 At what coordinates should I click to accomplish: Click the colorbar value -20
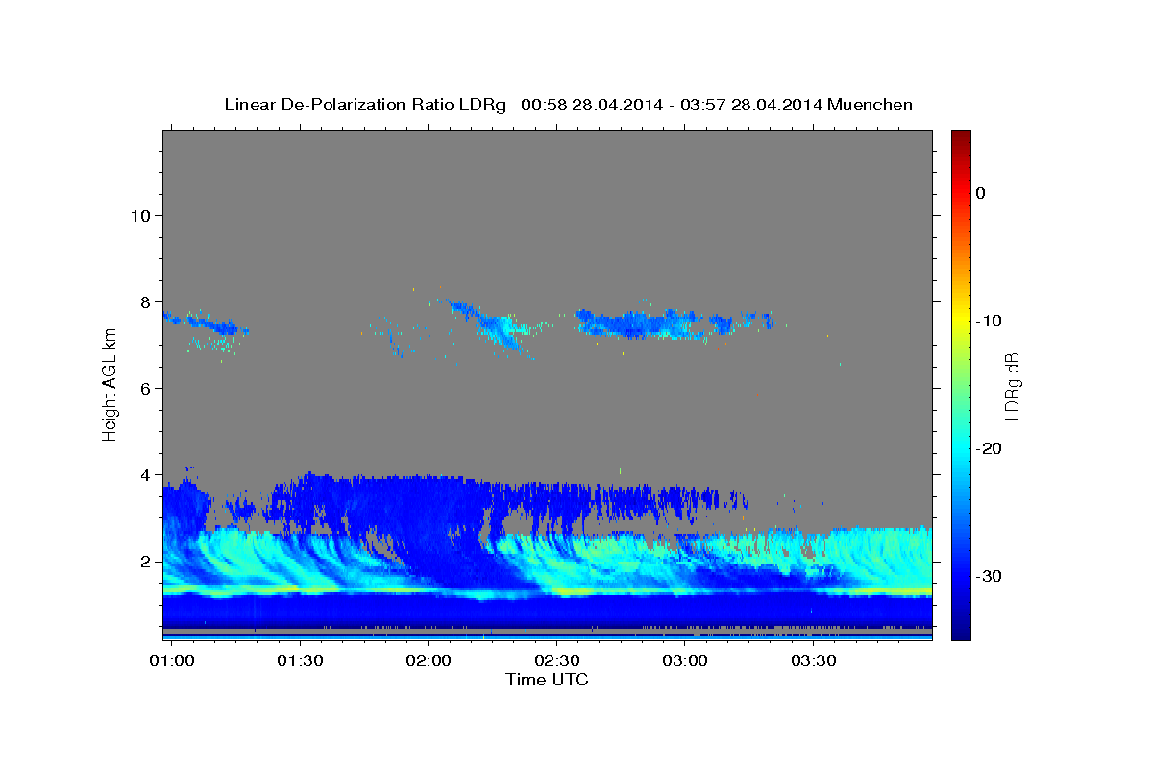click(989, 448)
